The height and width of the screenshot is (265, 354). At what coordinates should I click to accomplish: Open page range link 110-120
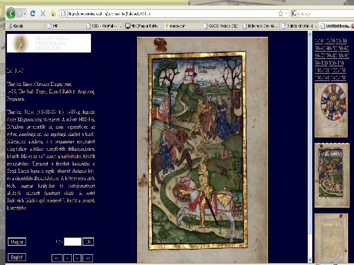click(322, 70)
